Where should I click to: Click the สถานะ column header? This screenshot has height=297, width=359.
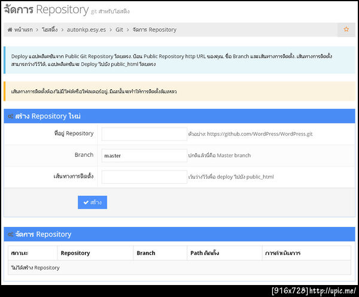coord(20,253)
